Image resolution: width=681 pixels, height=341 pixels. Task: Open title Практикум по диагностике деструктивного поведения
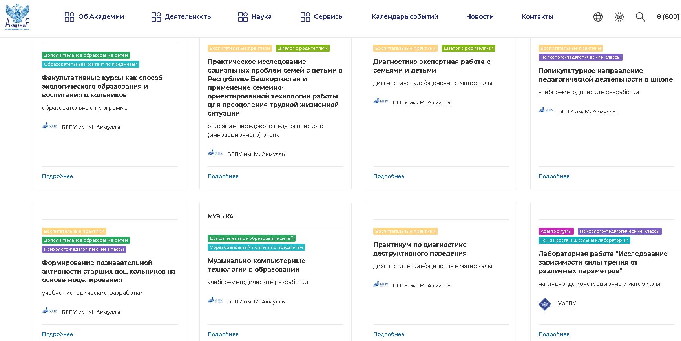pyautogui.click(x=420, y=249)
